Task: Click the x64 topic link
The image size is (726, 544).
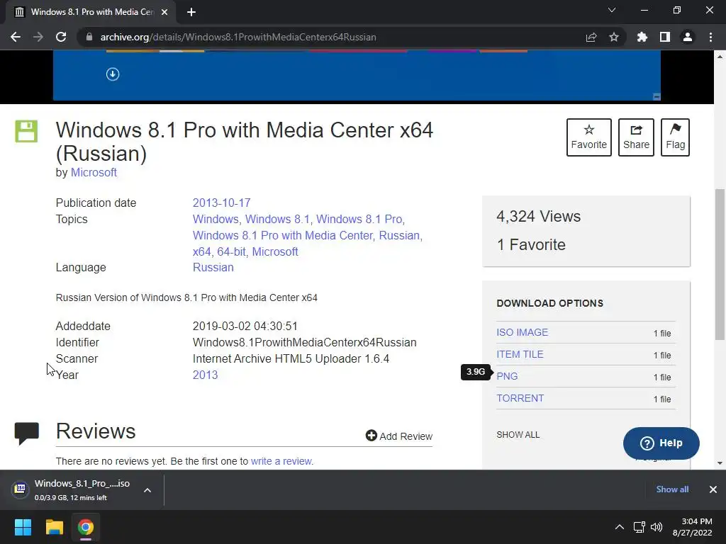Action: [x=201, y=251]
